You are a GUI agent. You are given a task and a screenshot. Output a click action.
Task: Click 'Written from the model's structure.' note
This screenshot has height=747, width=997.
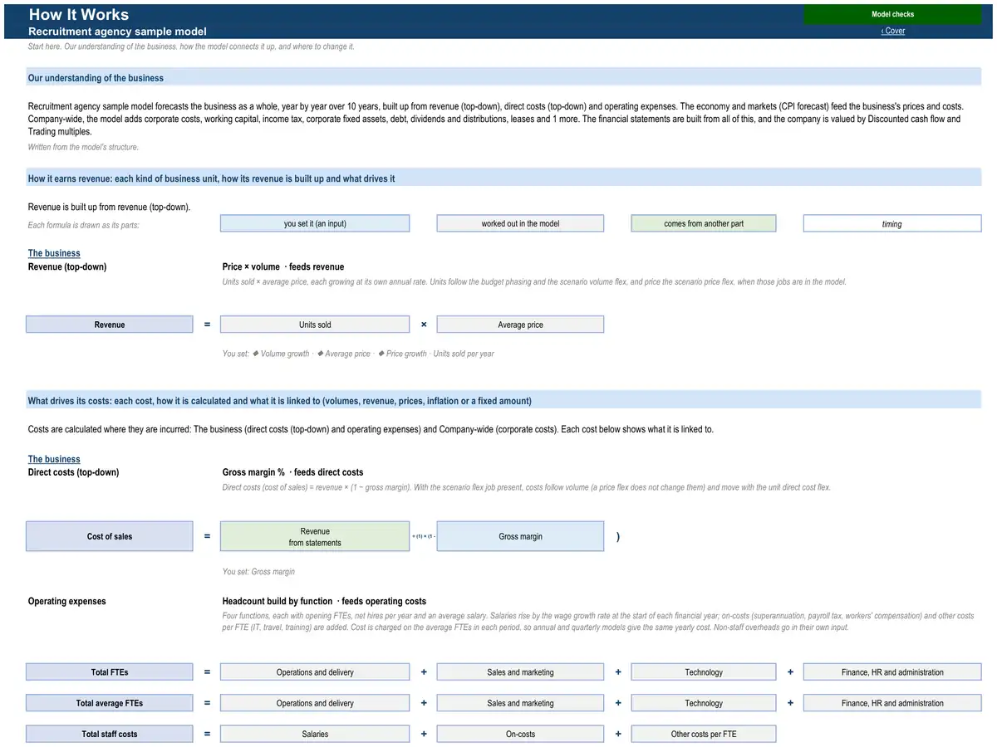pos(83,147)
